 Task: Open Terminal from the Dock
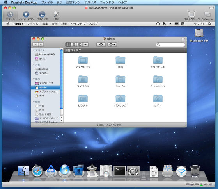120,171
